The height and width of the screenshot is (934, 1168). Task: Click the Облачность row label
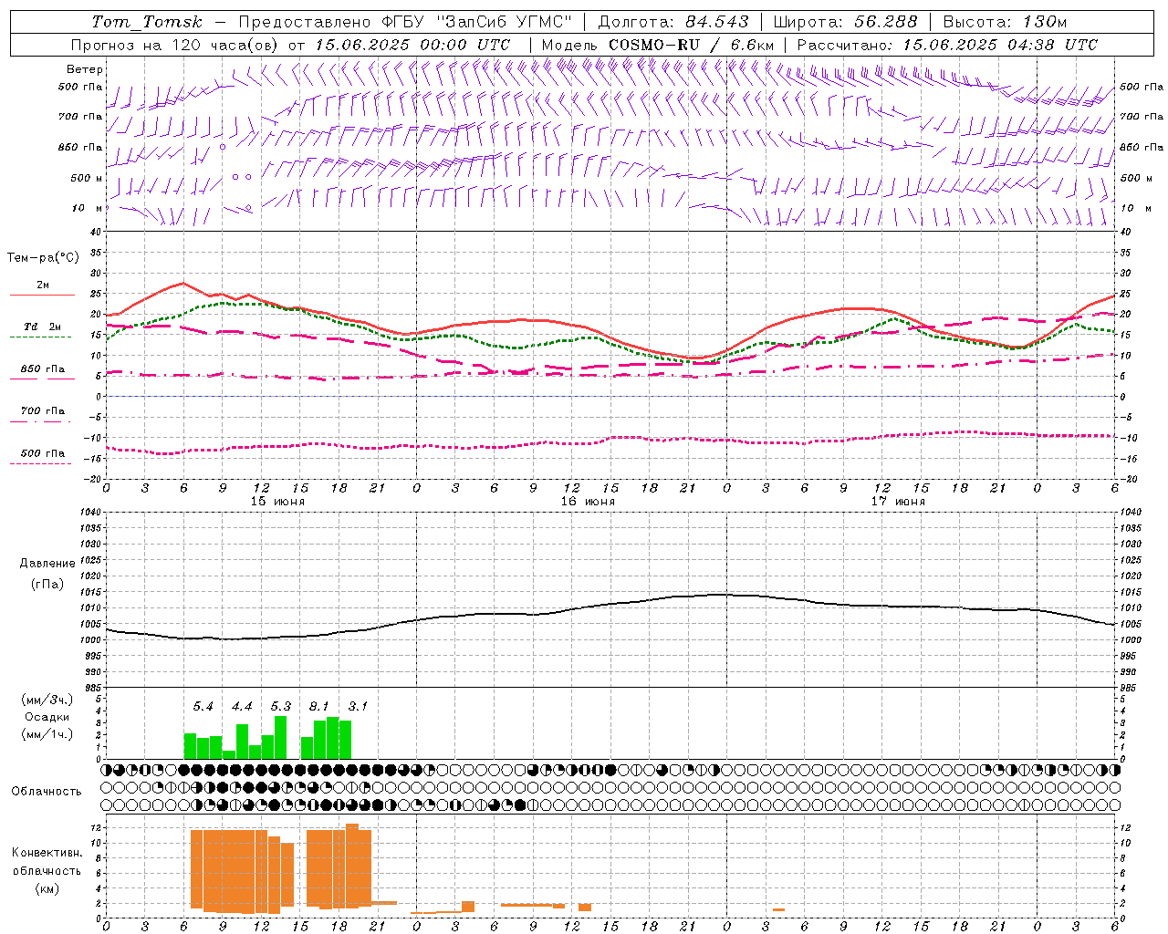[47, 791]
